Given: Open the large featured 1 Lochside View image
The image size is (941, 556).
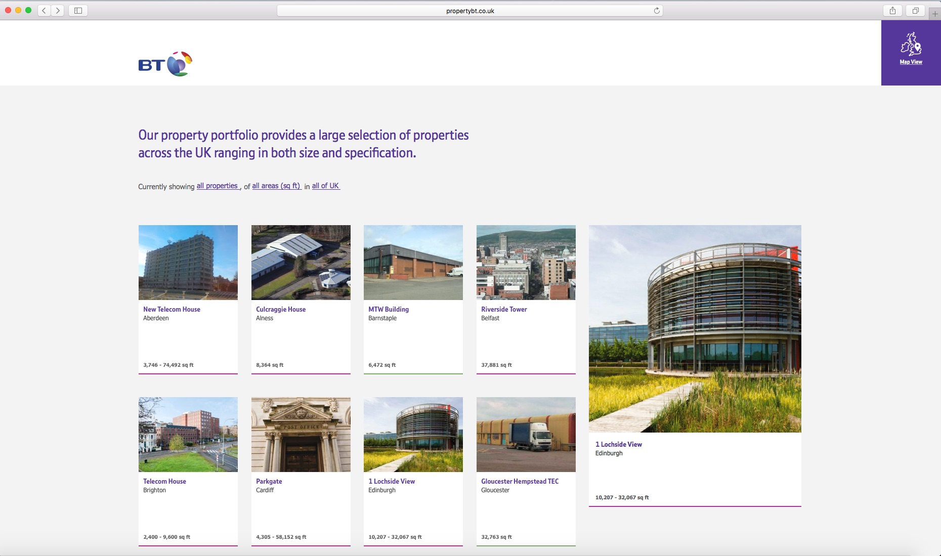Looking at the screenshot, I should tap(695, 328).
